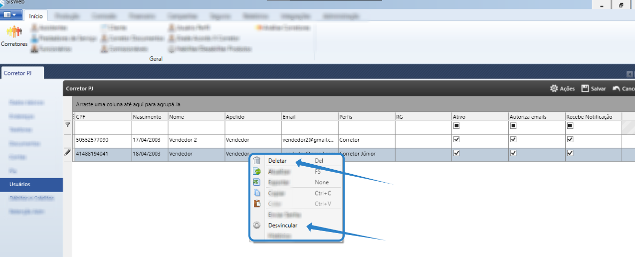Click the Excel export icon in context menu
This screenshot has height=257, width=635.
[x=257, y=182]
